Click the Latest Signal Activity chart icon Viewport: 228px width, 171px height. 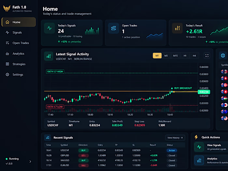49,56
